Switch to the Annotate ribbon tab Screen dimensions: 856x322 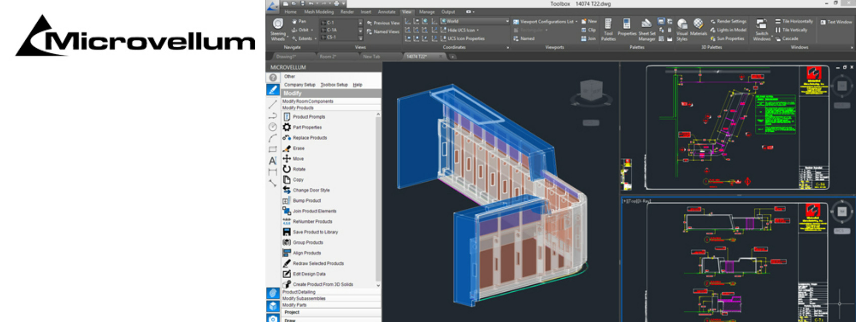click(x=386, y=12)
